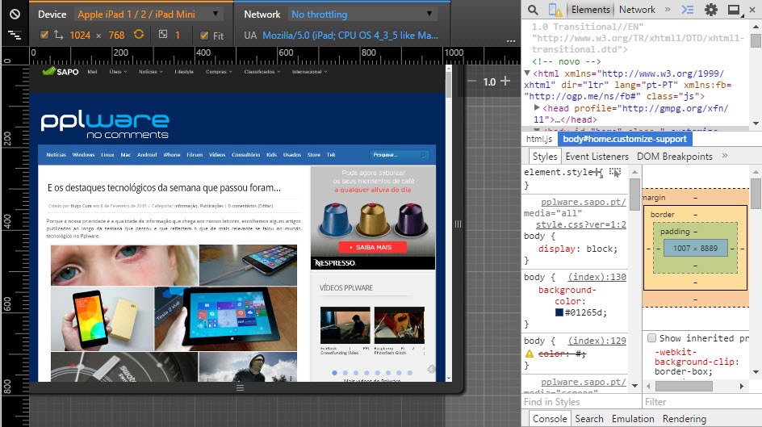Switch to the Search drawer tab
Image resolution: width=762 pixels, height=427 pixels.
pyautogui.click(x=589, y=419)
